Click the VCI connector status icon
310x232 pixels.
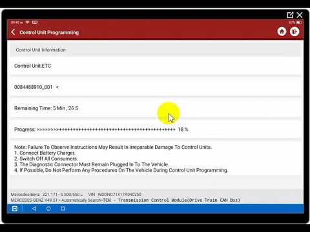(35, 23)
